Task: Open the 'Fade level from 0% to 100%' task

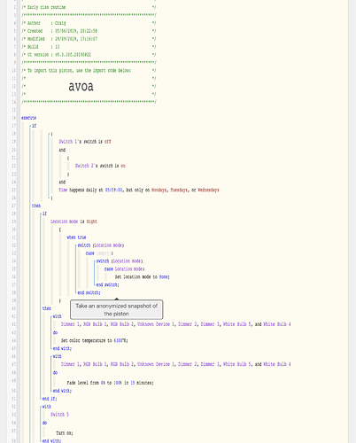Action: coord(110,383)
